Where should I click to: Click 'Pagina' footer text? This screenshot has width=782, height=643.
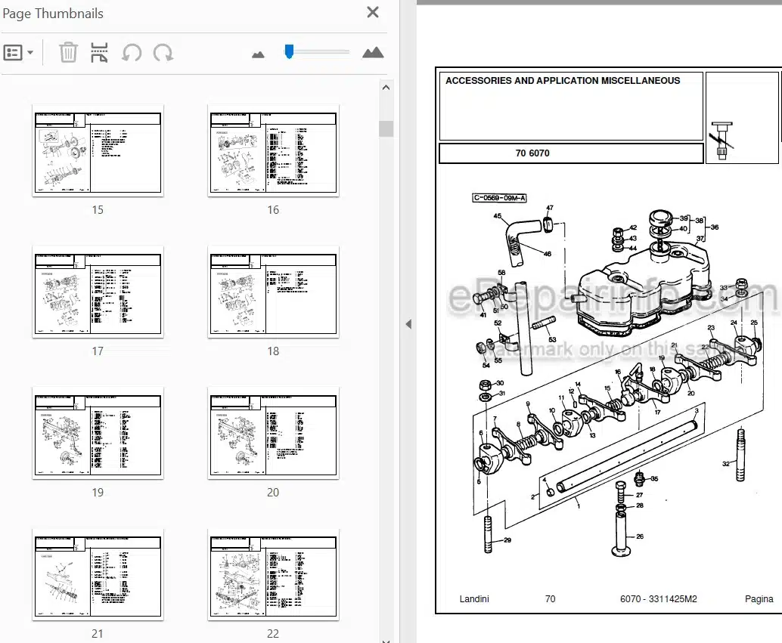(759, 598)
